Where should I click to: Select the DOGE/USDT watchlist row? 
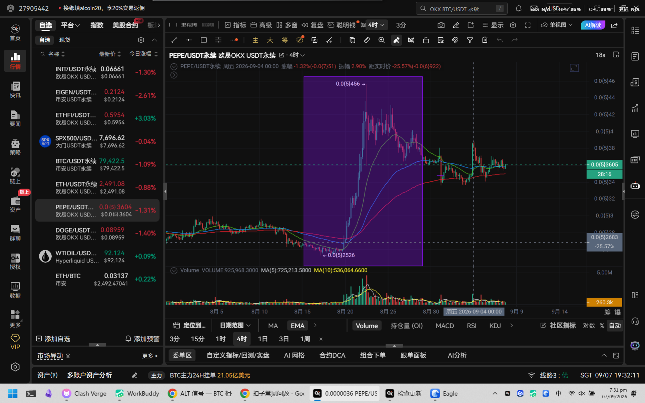97,233
